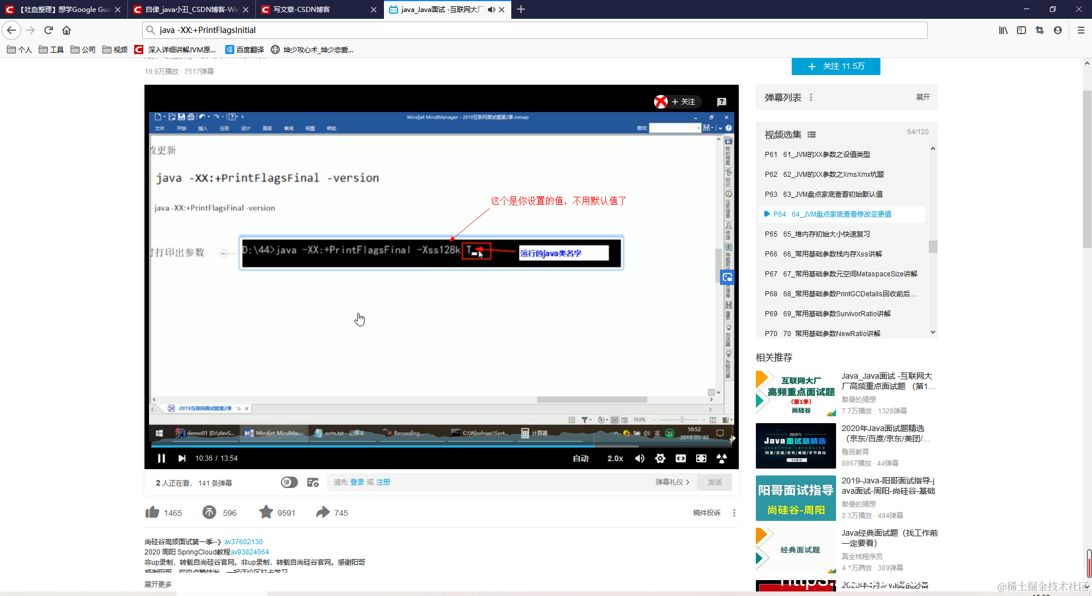1092x596 pixels.
Task: Open danmaku display settings icon
Action: click(313, 482)
